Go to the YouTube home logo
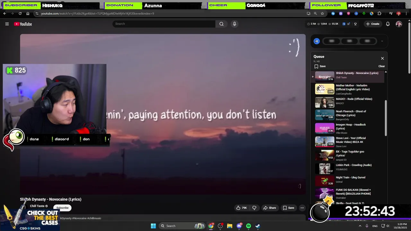 pyautogui.click(x=23, y=24)
